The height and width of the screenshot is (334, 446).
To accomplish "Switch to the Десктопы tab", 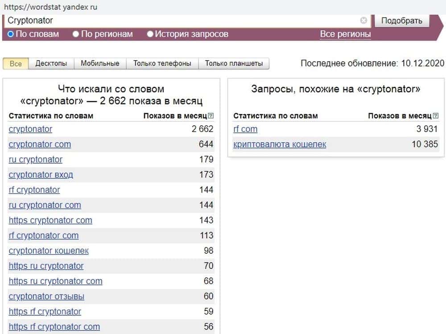I will point(51,63).
